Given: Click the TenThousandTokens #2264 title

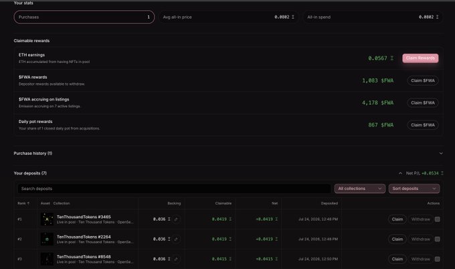Looking at the screenshot, I should point(84,237).
